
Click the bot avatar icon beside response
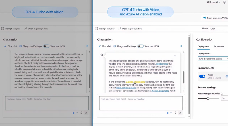(101, 55)
